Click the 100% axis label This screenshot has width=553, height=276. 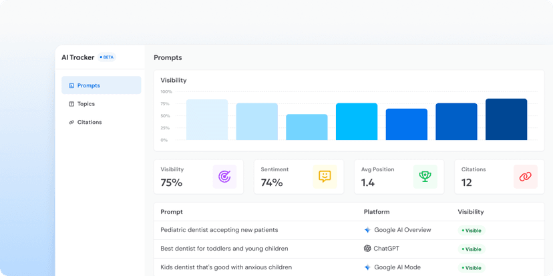166,92
